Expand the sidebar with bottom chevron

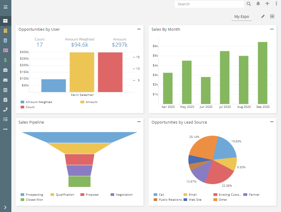coord(5,207)
